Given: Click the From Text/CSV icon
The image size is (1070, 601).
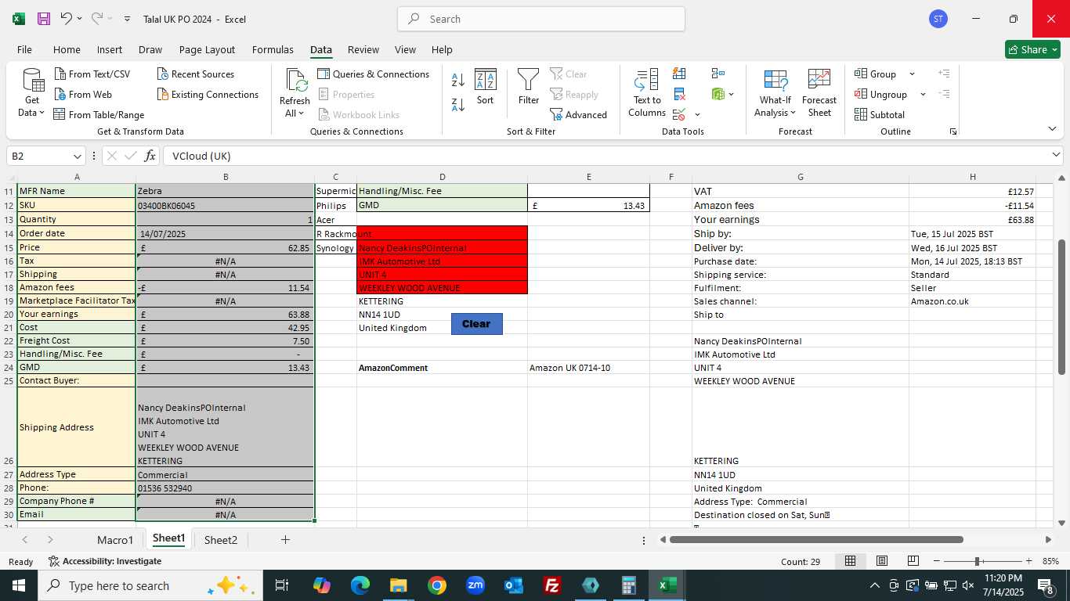Looking at the screenshot, I should (x=60, y=74).
